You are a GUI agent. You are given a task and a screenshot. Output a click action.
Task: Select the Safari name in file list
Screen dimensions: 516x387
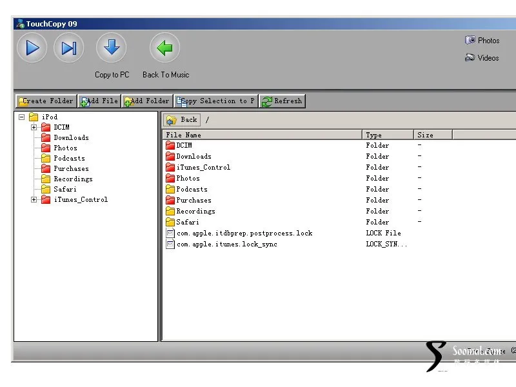coord(188,222)
